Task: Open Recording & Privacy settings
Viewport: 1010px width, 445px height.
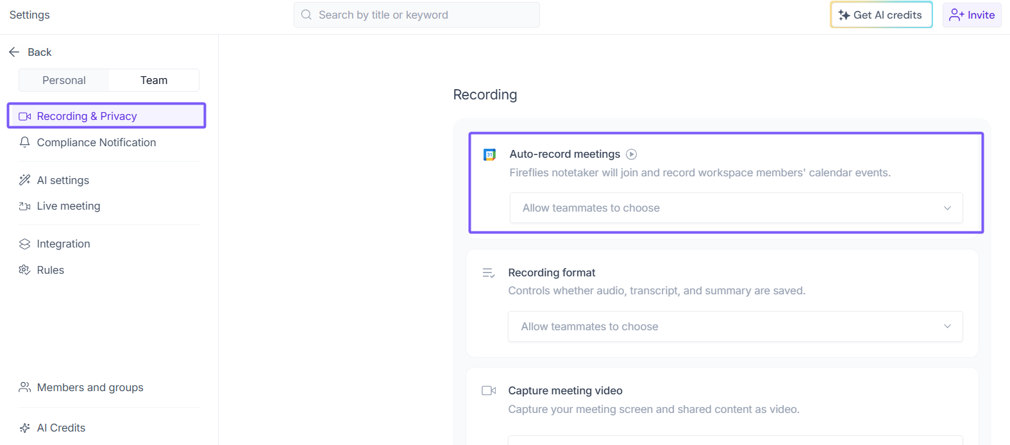Action: pyautogui.click(x=106, y=116)
